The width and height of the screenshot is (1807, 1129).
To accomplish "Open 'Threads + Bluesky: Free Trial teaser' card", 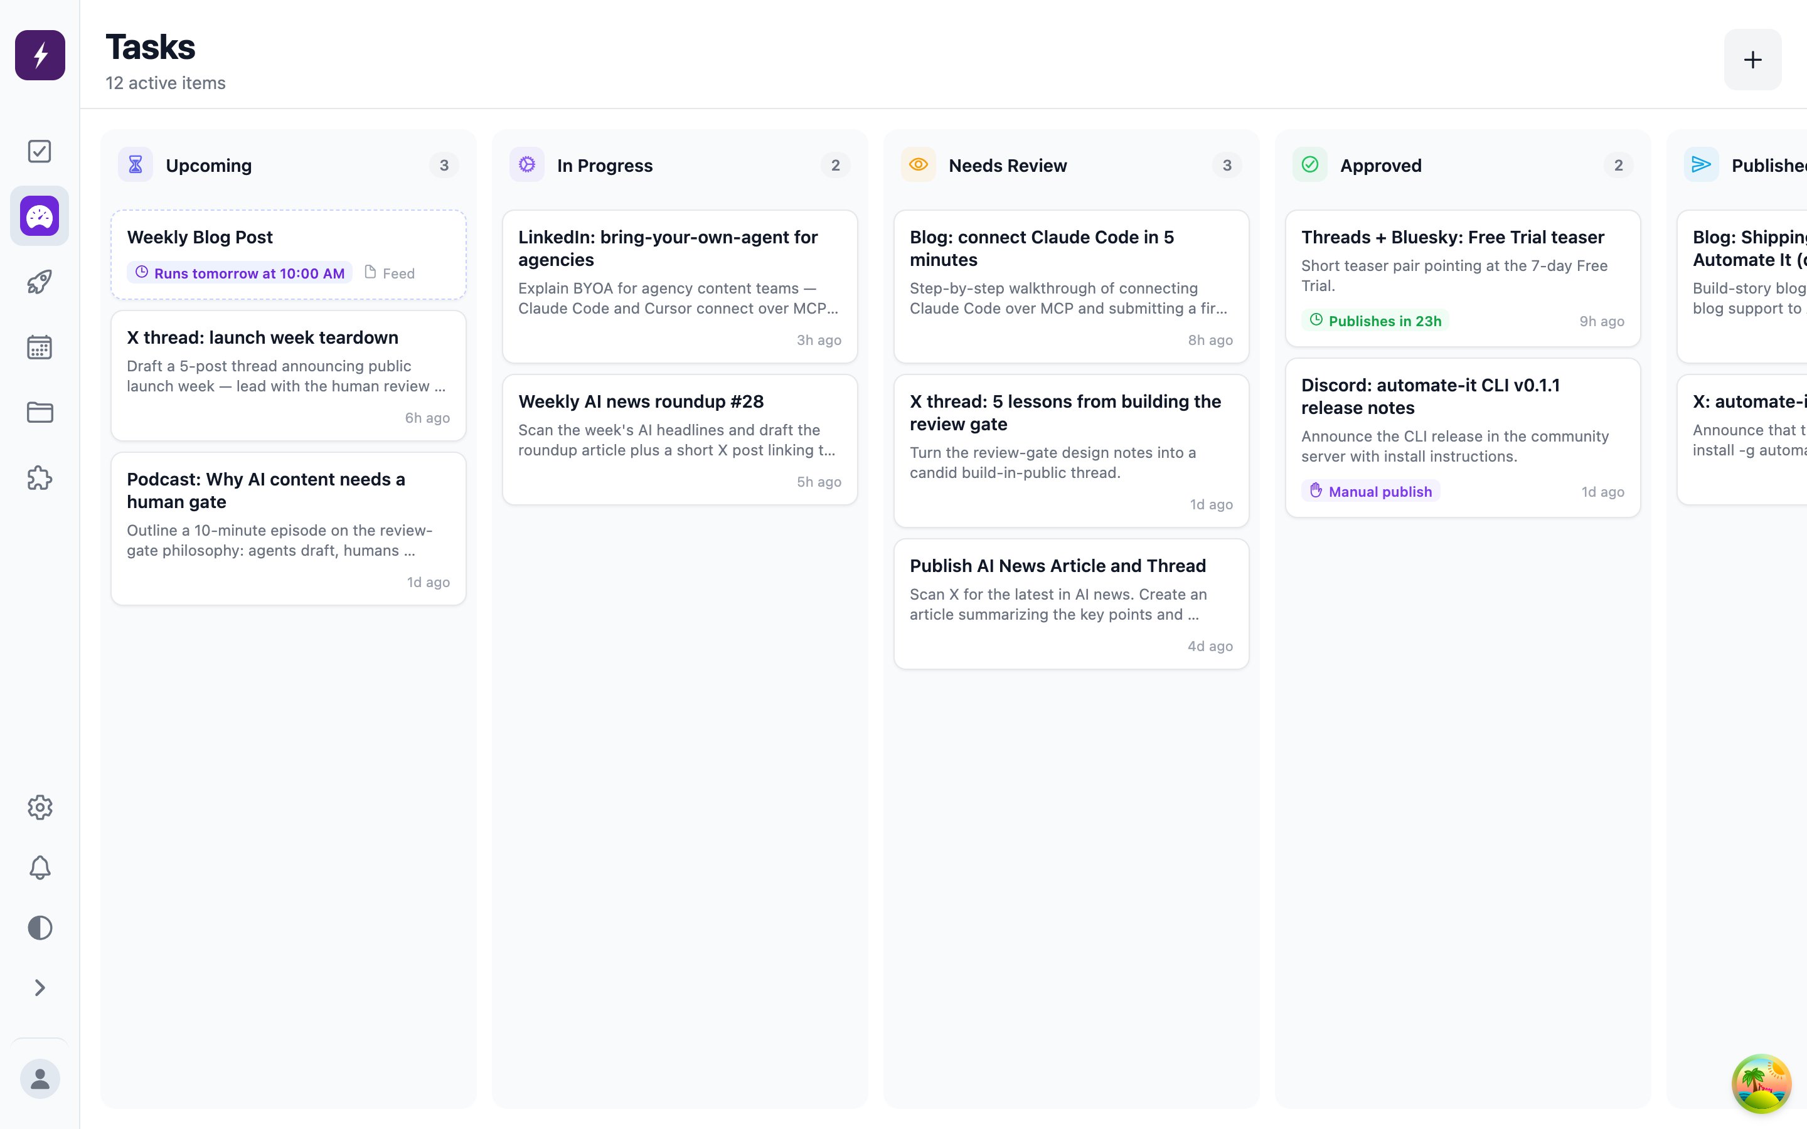I will coord(1462,278).
